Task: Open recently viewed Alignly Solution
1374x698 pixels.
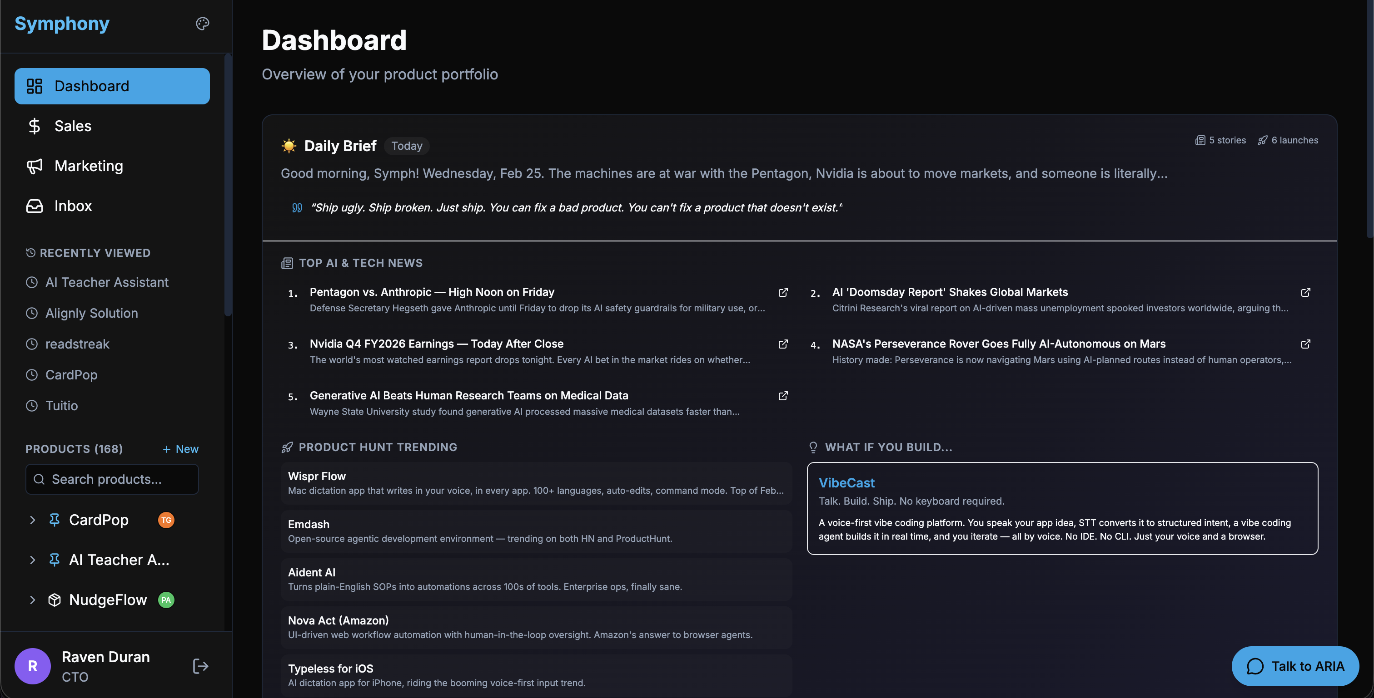Action: [91, 313]
